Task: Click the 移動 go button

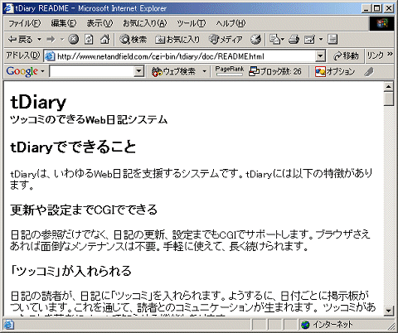Action: pyautogui.click(x=346, y=56)
